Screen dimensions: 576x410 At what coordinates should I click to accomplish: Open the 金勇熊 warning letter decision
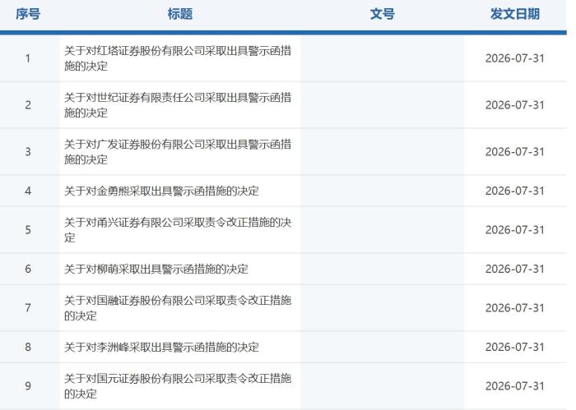point(161,191)
